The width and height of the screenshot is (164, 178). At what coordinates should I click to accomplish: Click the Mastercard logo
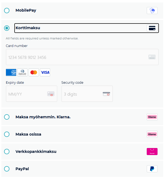tap(34, 72)
